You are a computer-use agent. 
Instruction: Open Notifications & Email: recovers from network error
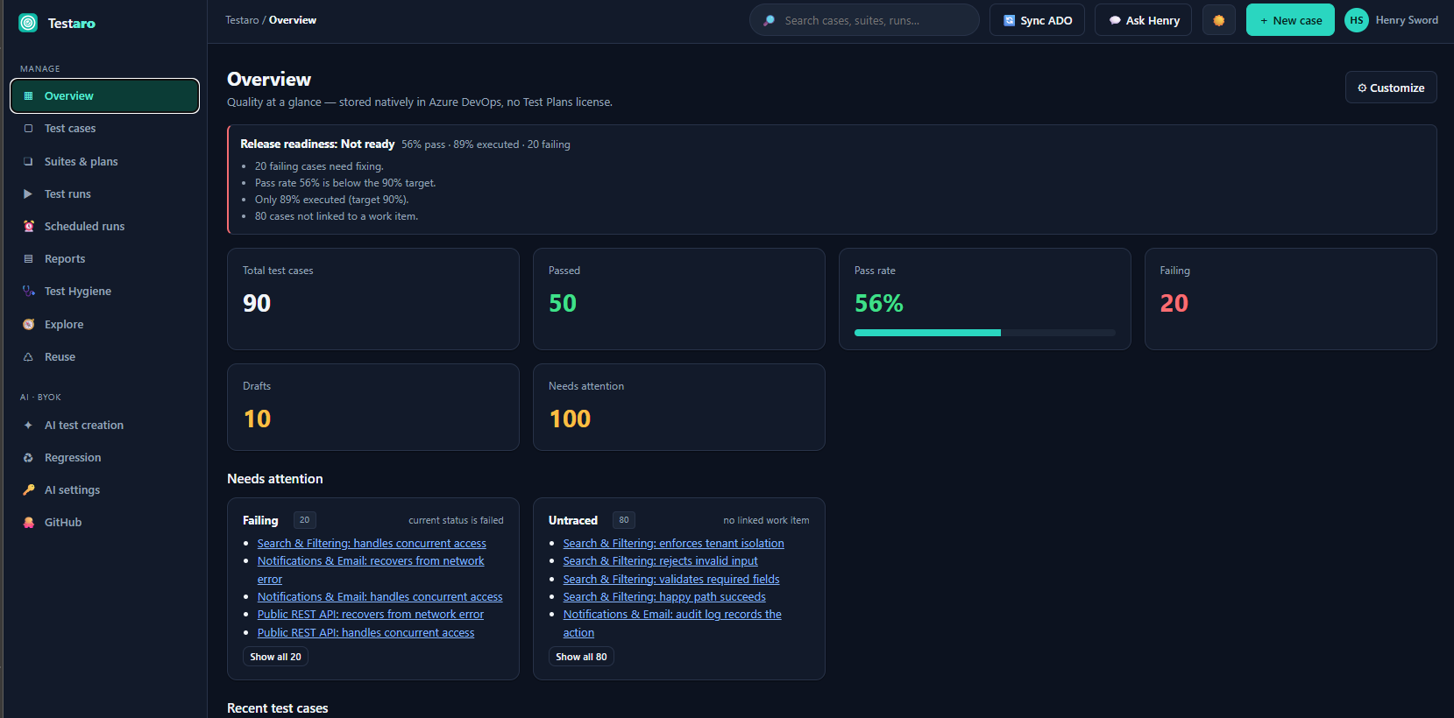(x=371, y=570)
